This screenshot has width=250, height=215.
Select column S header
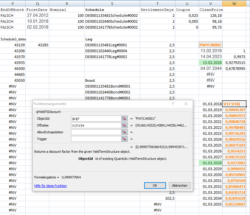click(x=112, y=3)
